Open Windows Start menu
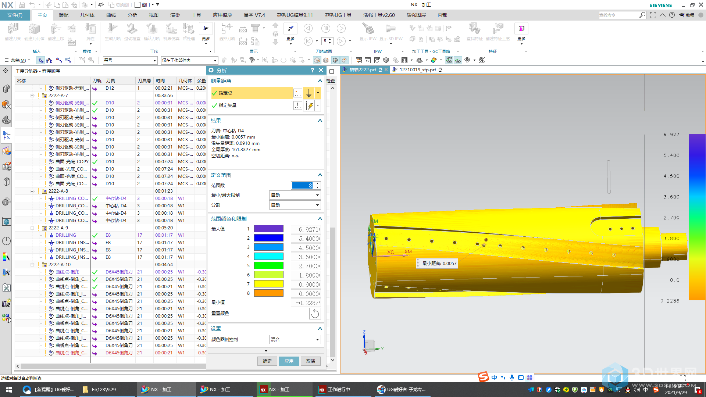This screenshot has height=397, width=706. click(8, 390)
